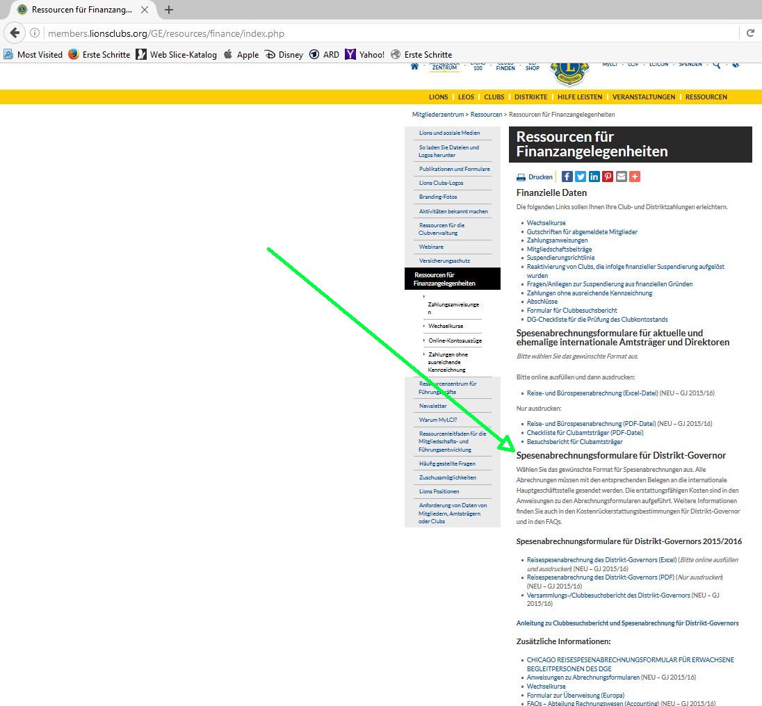Reload the page in the address bar
This screenshot has height=706, width=762.
pyautogui.click(x=750, y=33)
